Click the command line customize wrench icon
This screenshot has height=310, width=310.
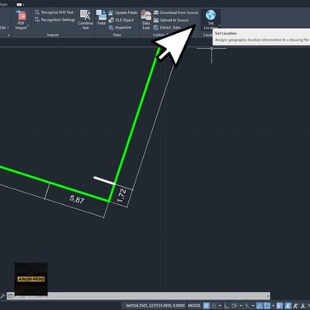click(x=2, y=296)
